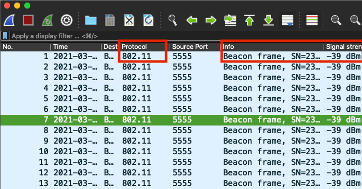Viewport: 362px width, 189px height.
Task: Sort by the Time column header
Action: click(76, 47)
